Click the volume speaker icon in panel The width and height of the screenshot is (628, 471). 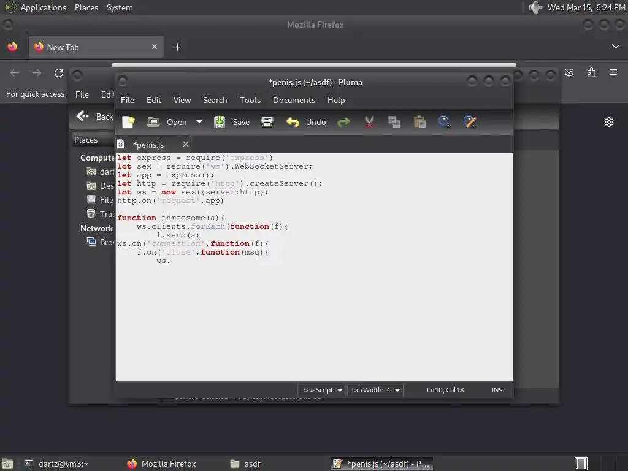(535, 7)
